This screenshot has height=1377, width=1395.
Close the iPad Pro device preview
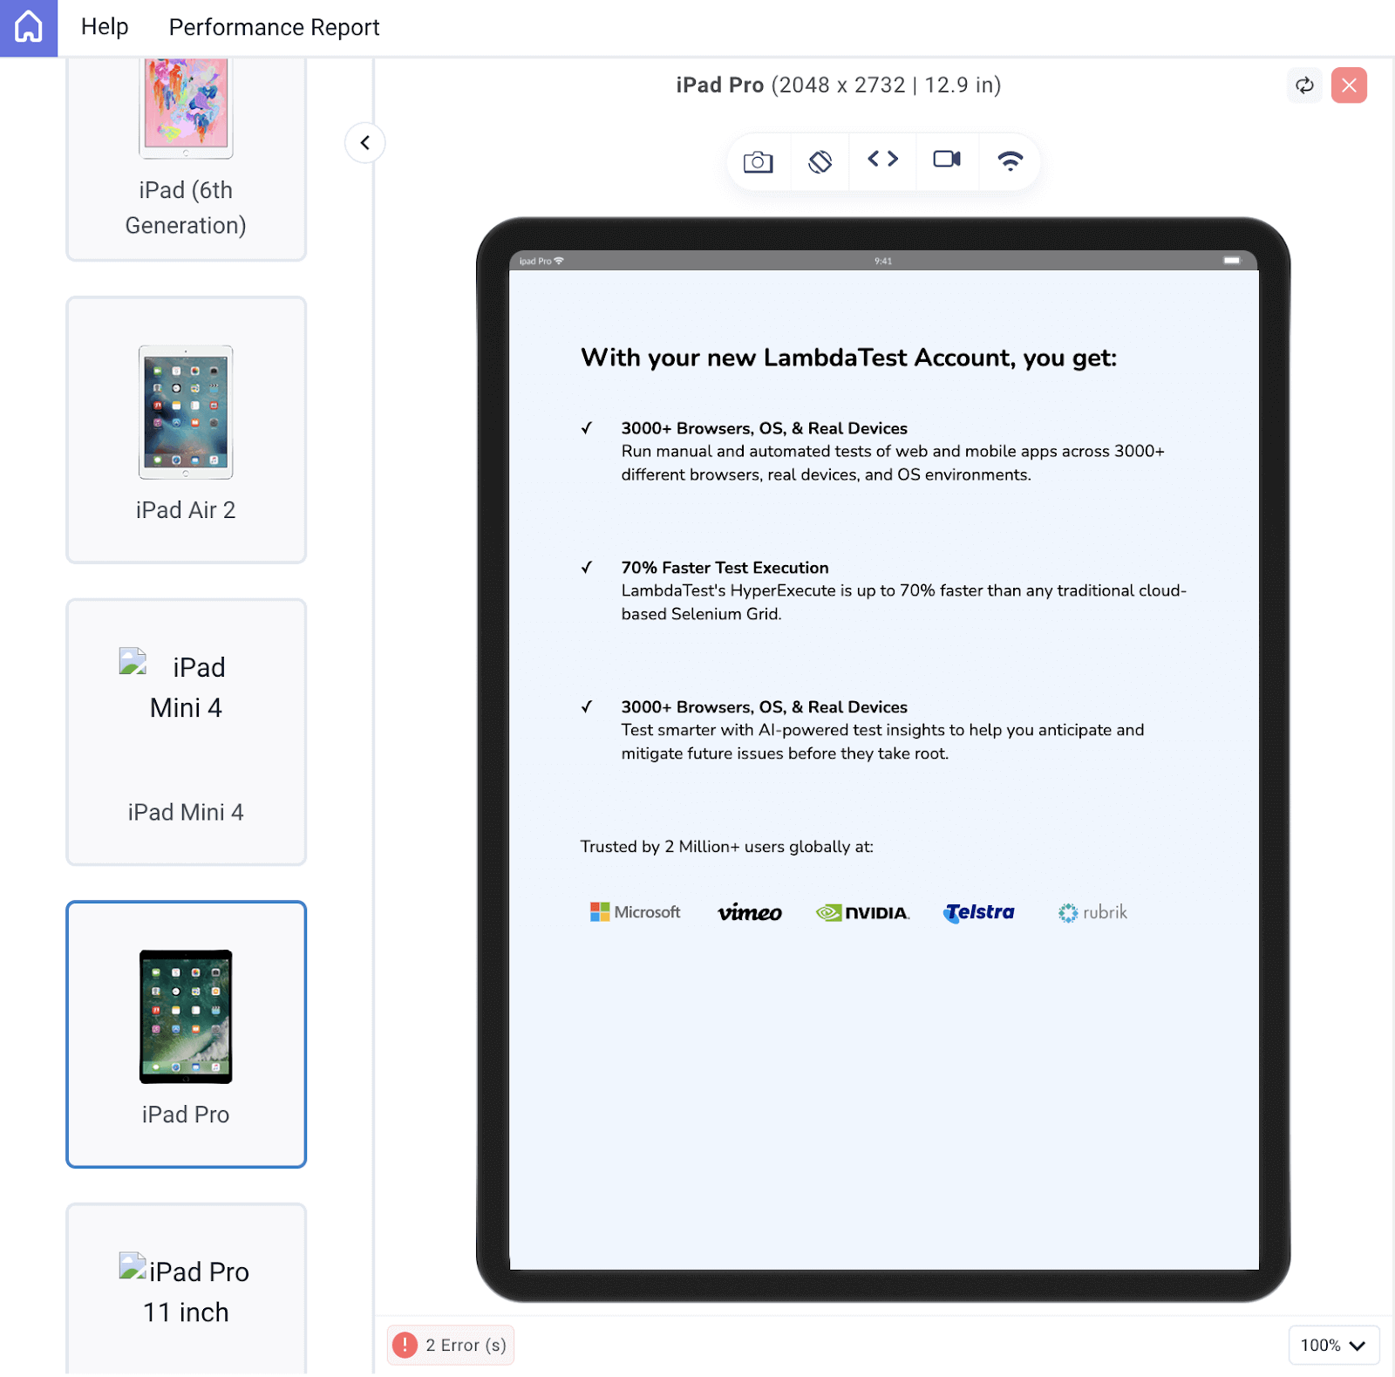click(1349, 85)
